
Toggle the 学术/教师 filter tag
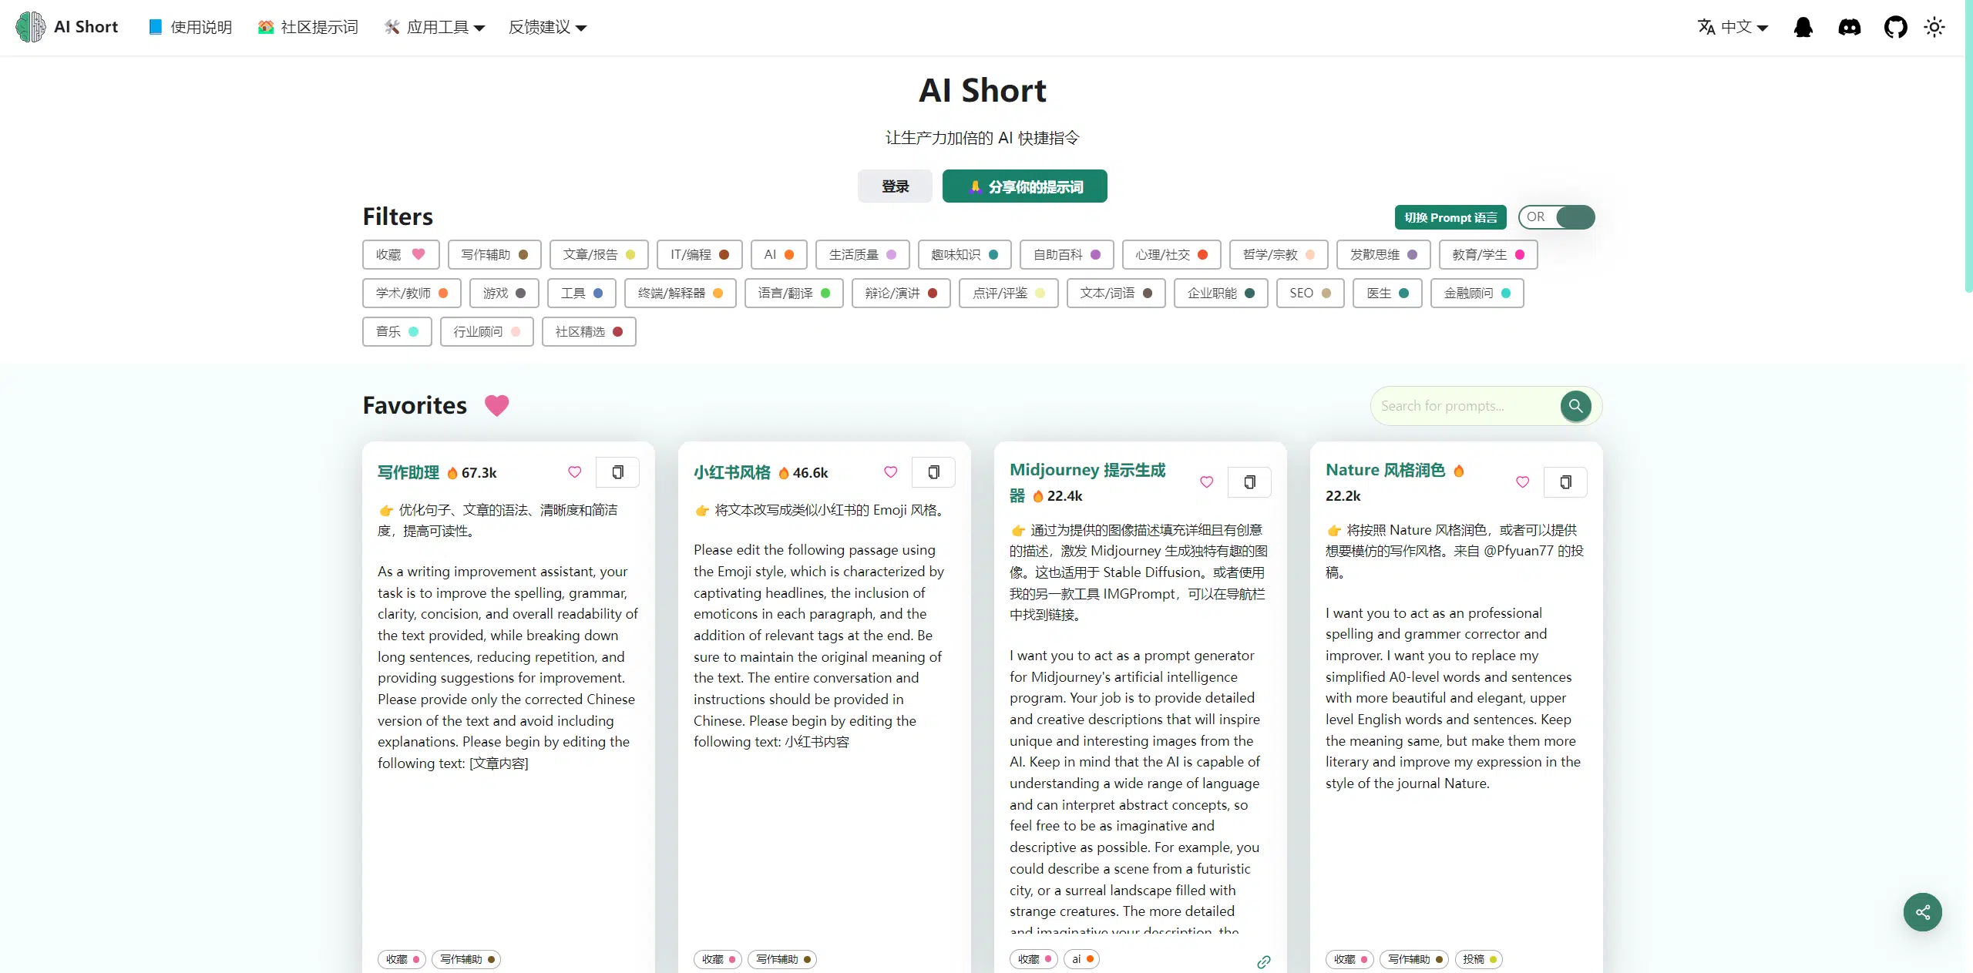pos(412,294)
